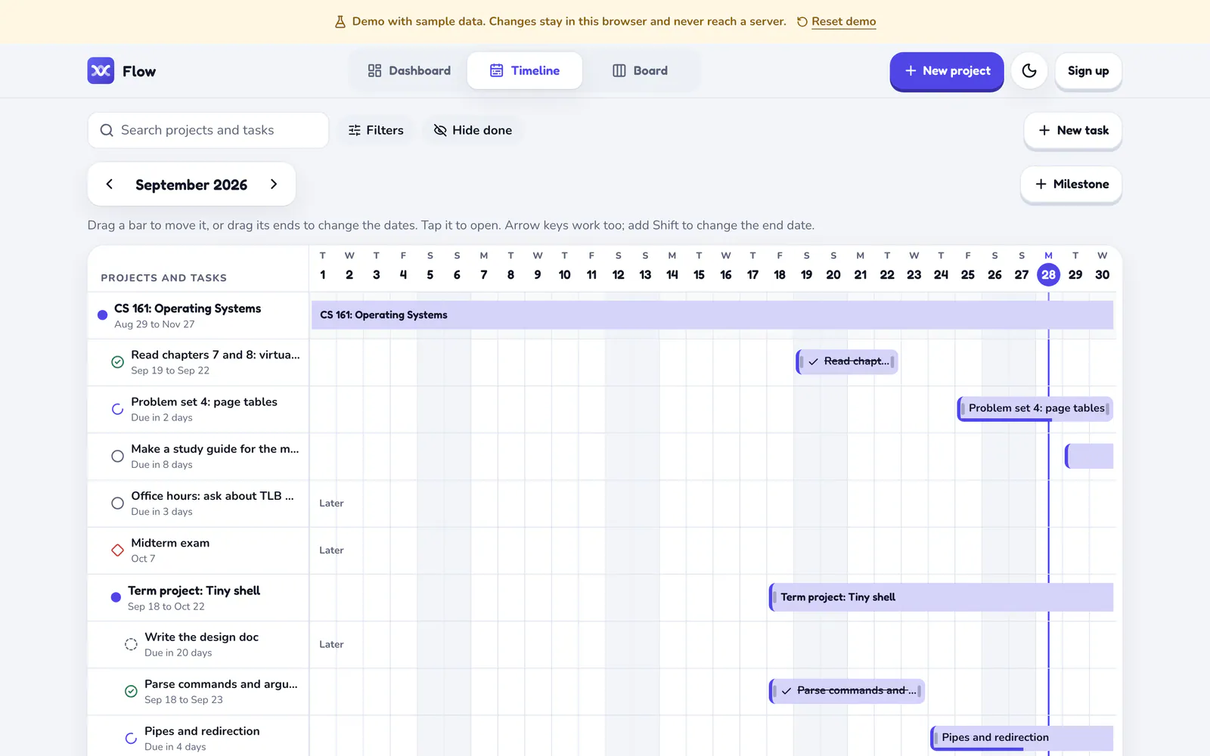Go to the previous month
This screenshot has height=756, width=1210.
tap(110, 184)
